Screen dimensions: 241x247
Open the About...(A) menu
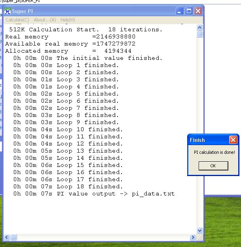tap(45, 20)
